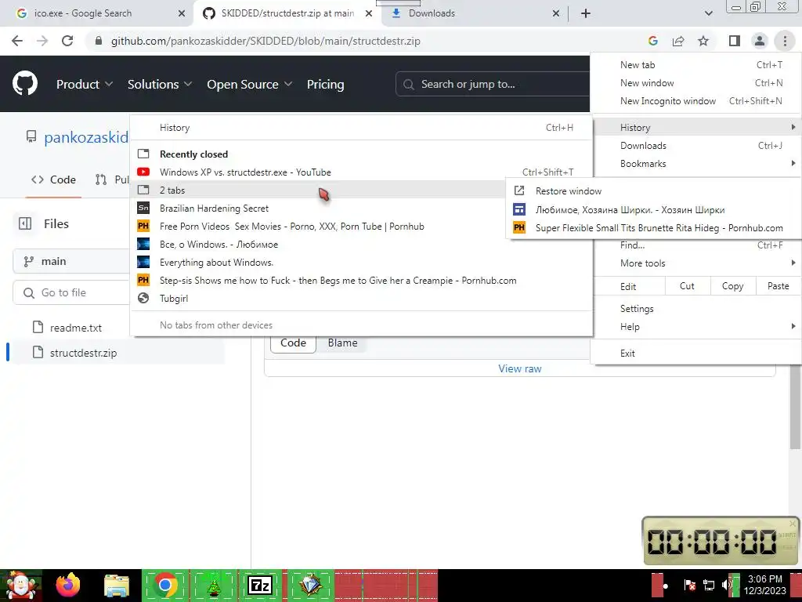
Task: Open Downloads from the Chrome menu
Action: tap(695, 145)
